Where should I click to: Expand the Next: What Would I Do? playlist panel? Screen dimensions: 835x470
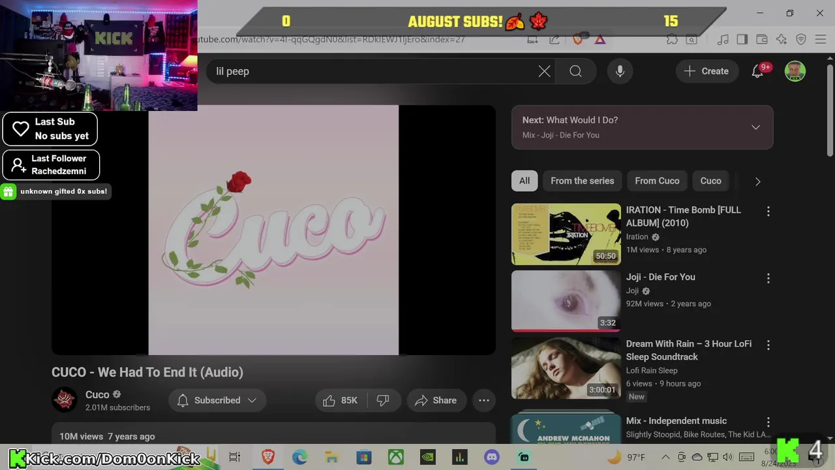(755, 127)
